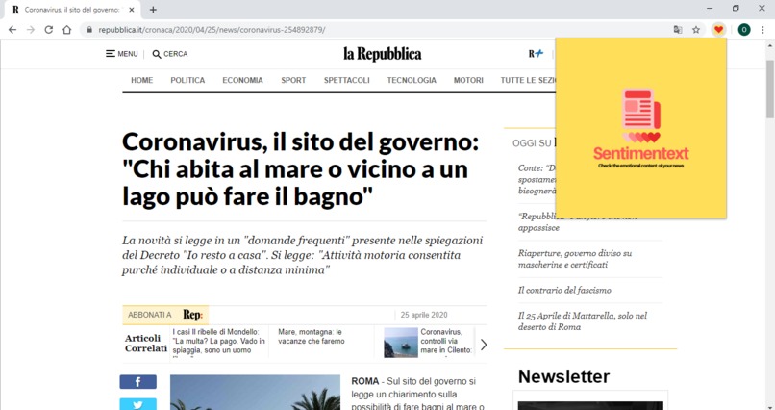Go back to the previous page

[x=12, y=30]
